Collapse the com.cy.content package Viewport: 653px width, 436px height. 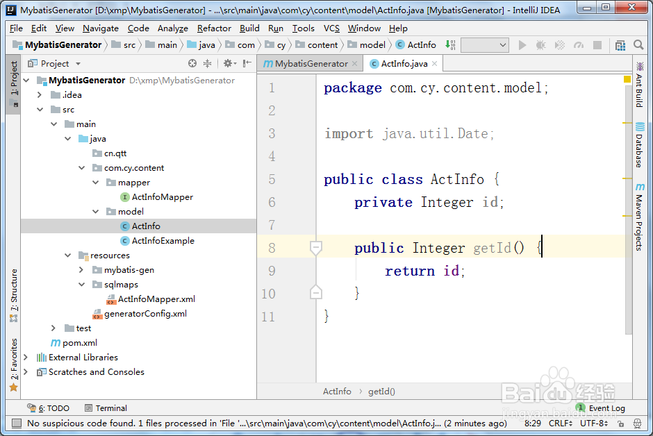click(x=82, y=167)
